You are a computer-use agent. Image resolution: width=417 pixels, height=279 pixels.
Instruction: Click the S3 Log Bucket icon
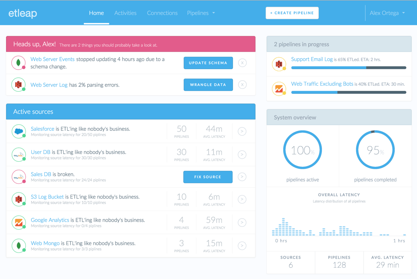coord(18,199)
